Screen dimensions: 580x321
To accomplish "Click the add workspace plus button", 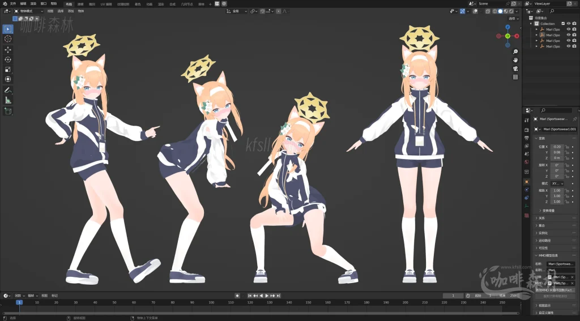I will [x=210, y=4].
